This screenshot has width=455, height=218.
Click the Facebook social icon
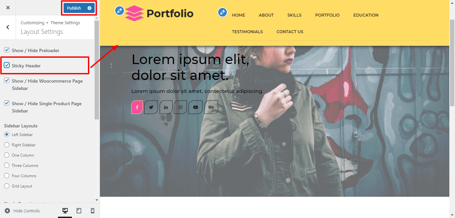[x=137, y=107]
